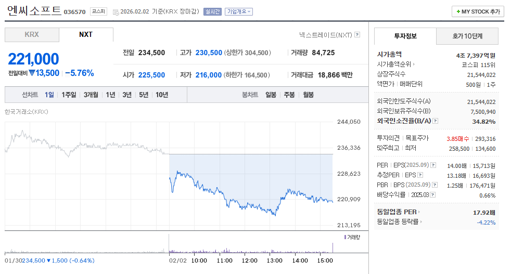The width and height of the screenshot is (511, 274).
Task: Click the 고가 value 230,500
Action: pyautogui.click(x=209, y=53)
